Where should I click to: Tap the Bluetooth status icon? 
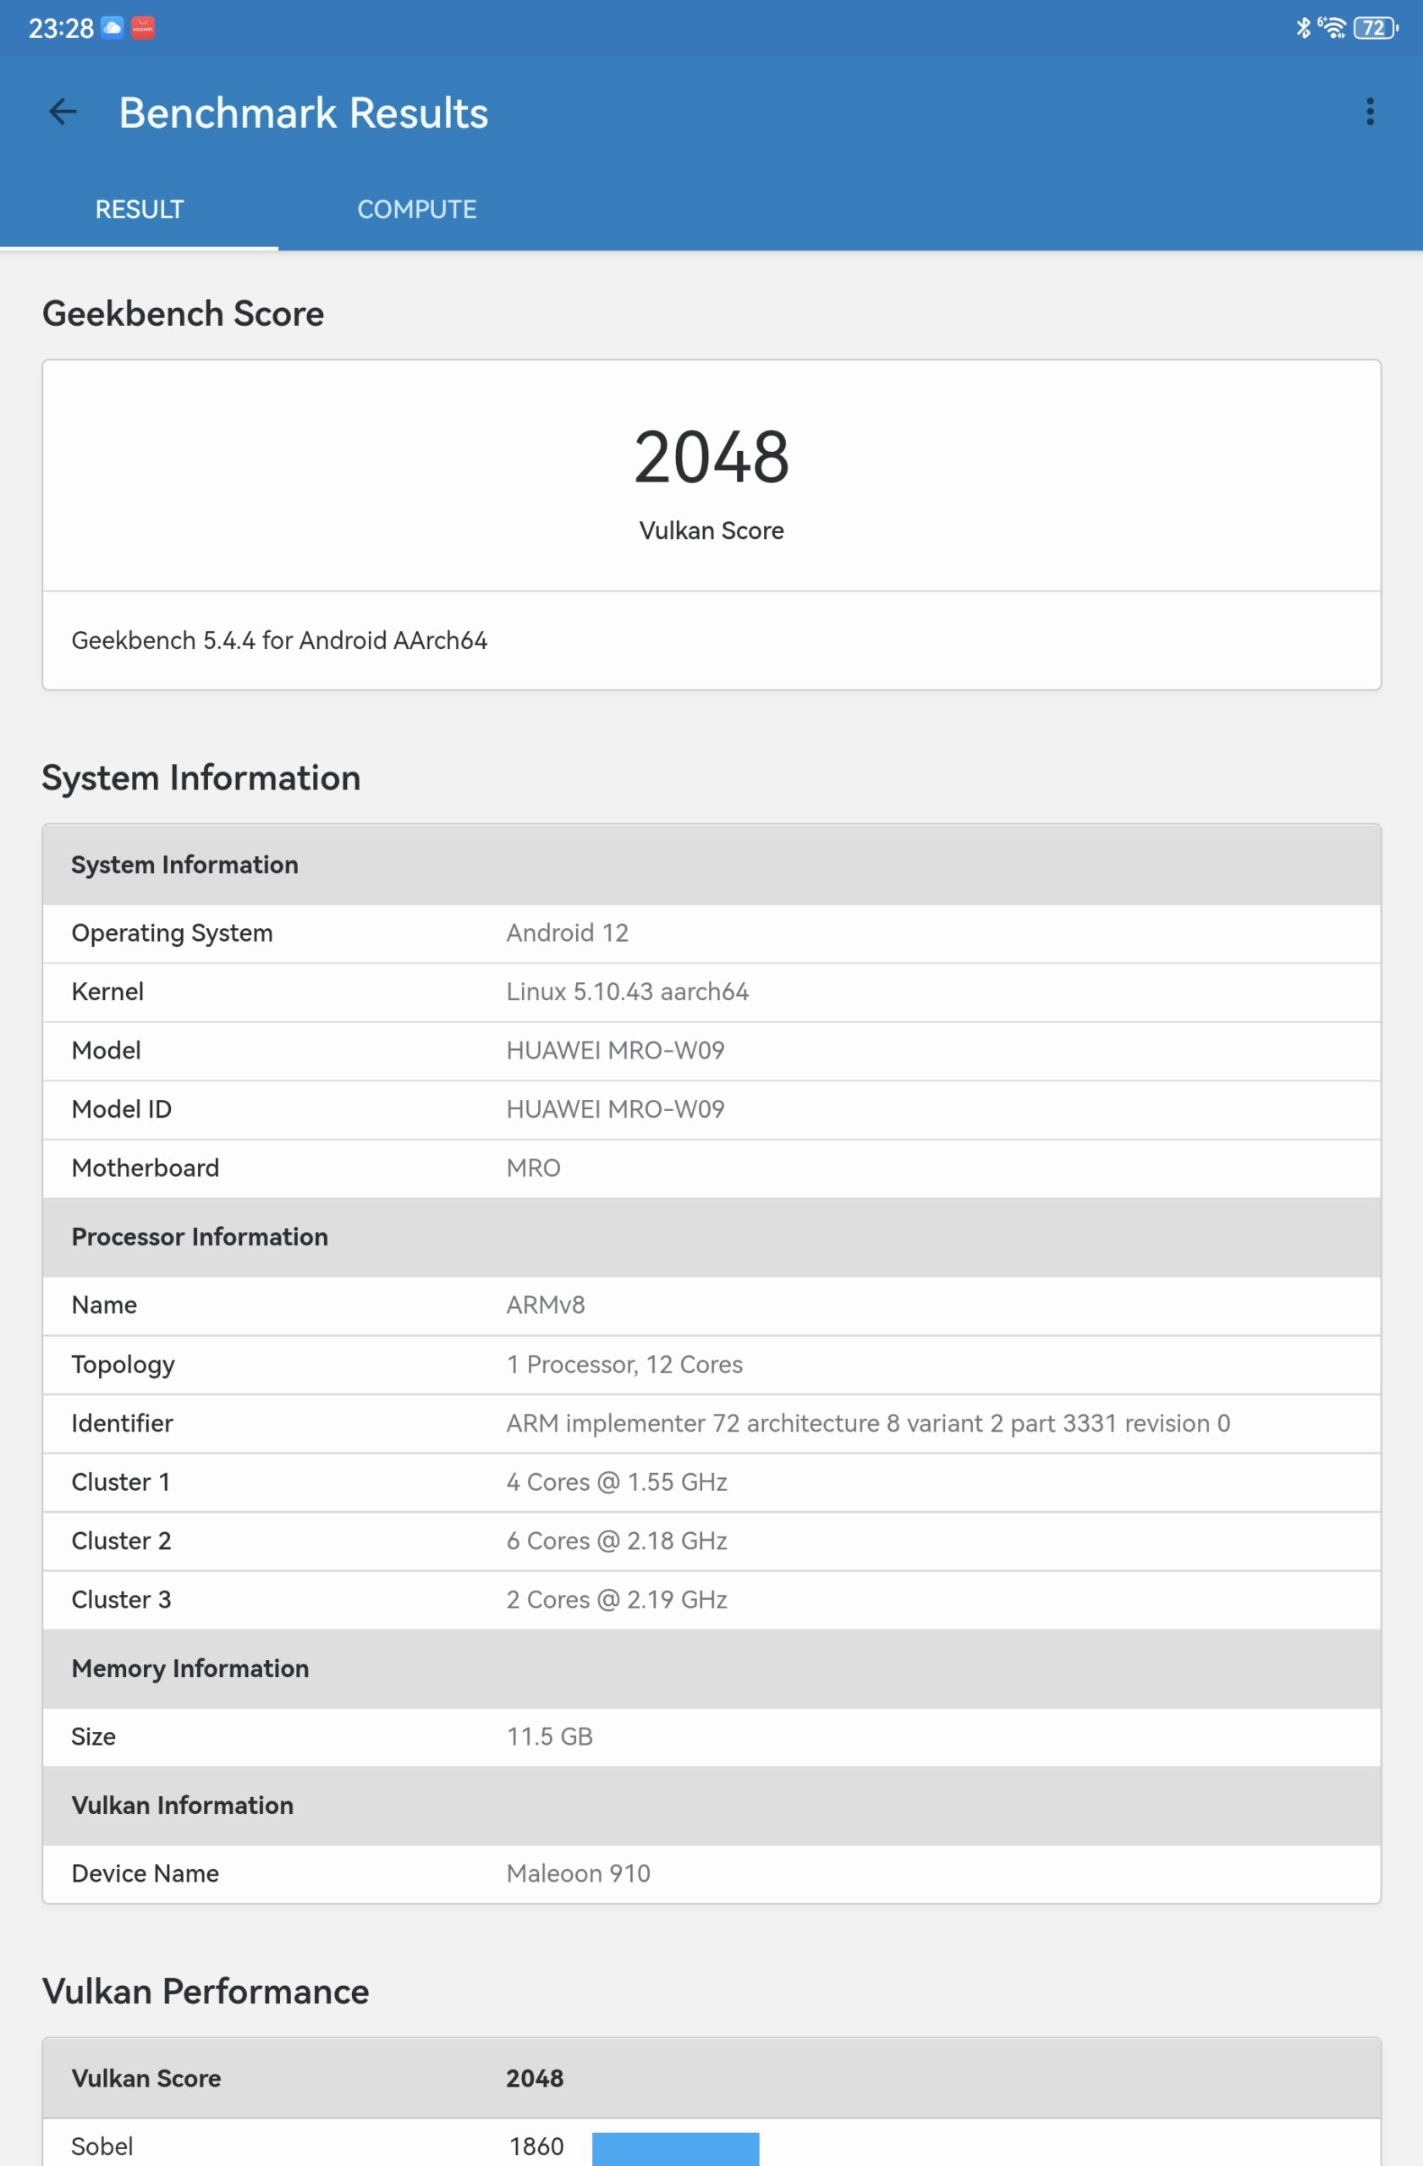[x=1303, y=28]
